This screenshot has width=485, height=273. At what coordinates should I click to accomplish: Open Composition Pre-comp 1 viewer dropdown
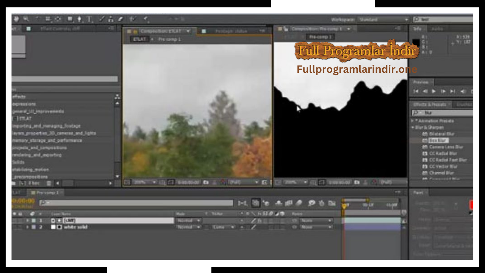(348, 29)
